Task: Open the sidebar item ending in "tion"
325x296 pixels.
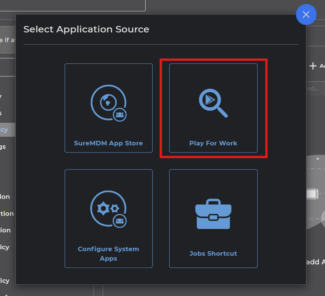Action: (7, 214)
